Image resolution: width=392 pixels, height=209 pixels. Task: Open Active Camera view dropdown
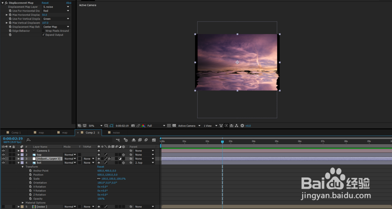point(189,126)
